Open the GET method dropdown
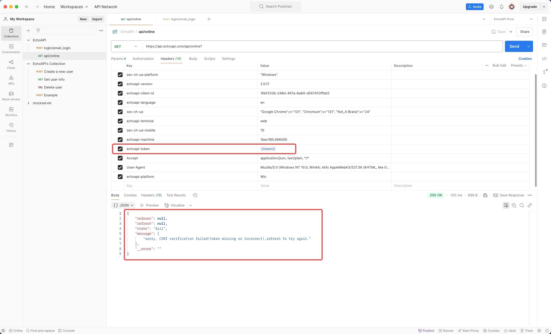This screenshot has width=551, height=334. point(126,46)
